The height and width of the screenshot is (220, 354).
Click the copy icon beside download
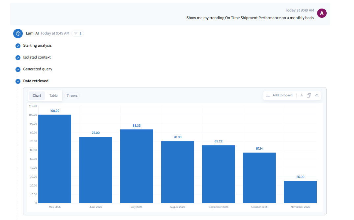point(309,95)
